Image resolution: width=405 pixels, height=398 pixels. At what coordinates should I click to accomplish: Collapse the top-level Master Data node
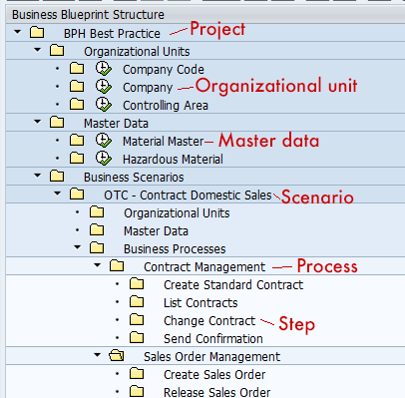click(37, 122)
